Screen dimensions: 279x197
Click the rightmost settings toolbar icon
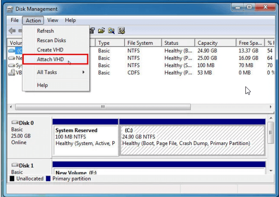[121, 31]
